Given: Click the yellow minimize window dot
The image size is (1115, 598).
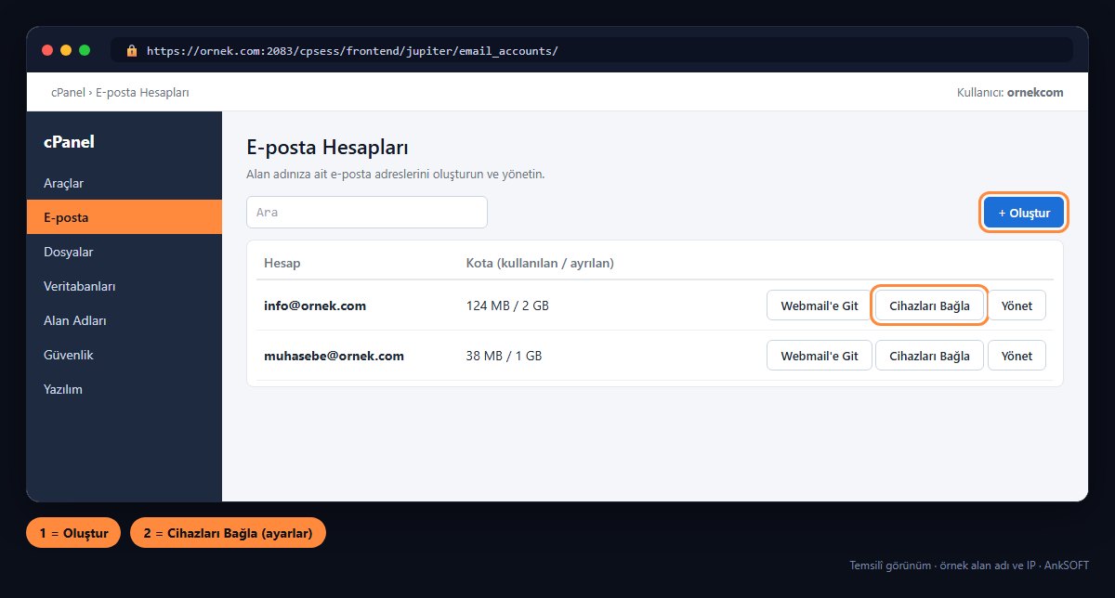Looking at the screenshot, I should [66, 50].
